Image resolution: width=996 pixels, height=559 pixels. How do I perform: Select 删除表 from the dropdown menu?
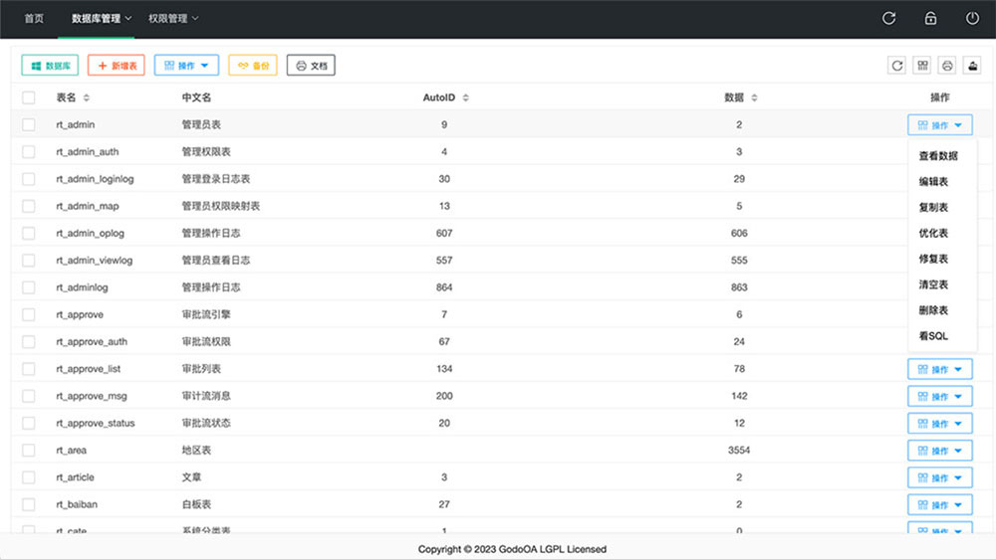coord(933,310)
